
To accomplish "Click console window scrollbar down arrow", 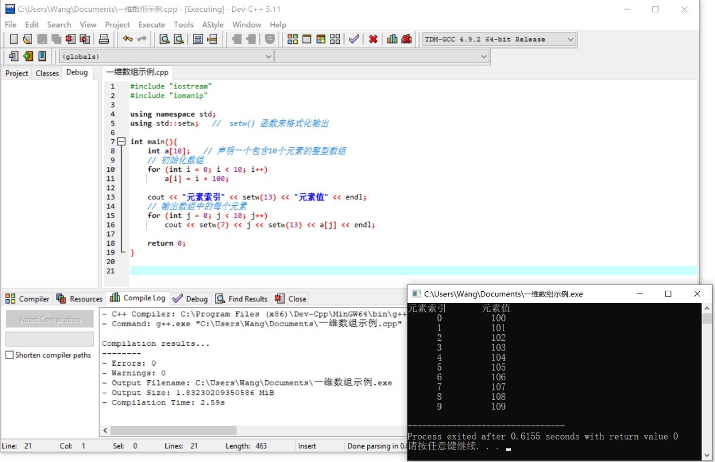I will point(707,455).
